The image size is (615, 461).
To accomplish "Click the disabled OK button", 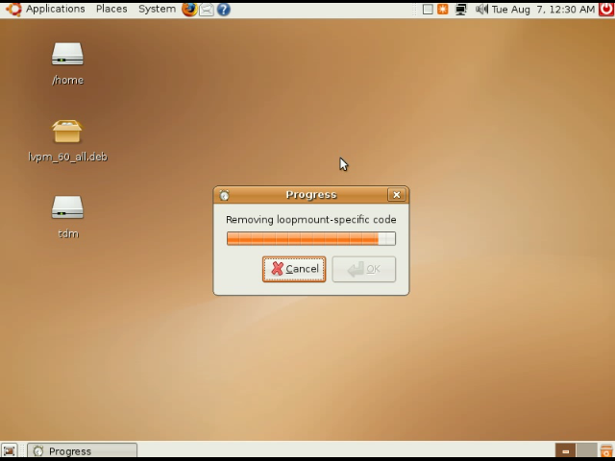I will (x=364, y=269).
